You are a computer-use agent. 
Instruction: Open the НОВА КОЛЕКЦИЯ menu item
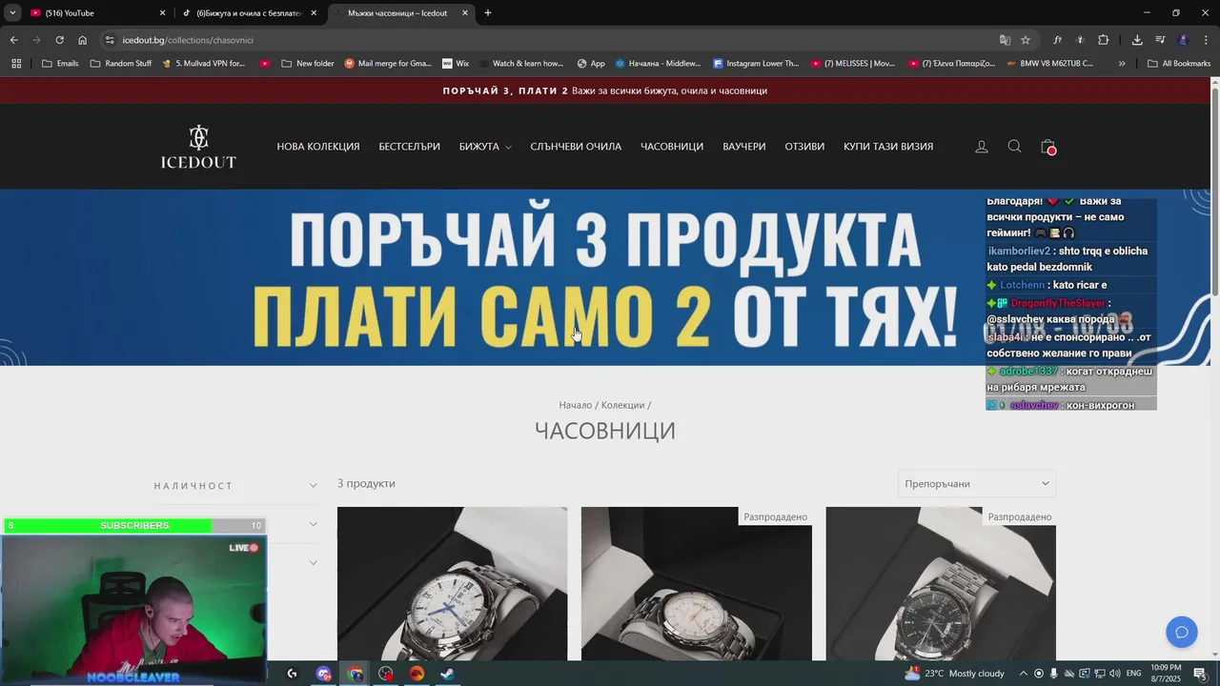[x=318, y=147]
